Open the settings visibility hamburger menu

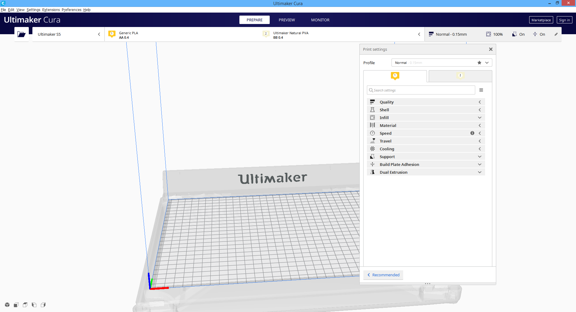tap(481, 90)
